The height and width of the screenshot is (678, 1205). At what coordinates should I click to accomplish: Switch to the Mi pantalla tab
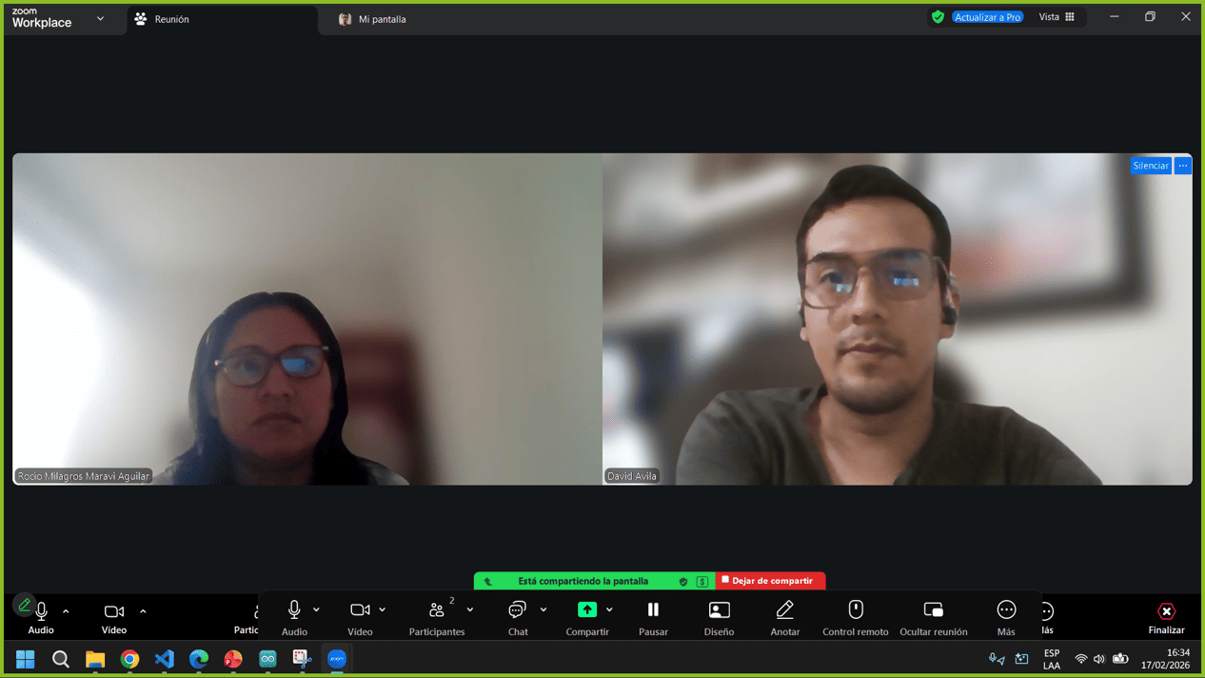pyautogui.click(x=372, y=19)
